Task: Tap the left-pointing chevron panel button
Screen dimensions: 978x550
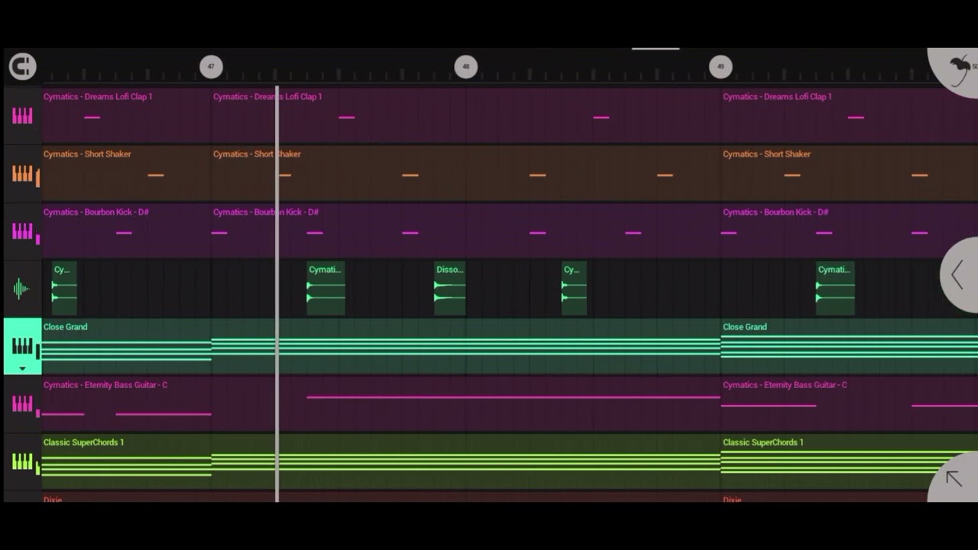Action: point(958,274)
